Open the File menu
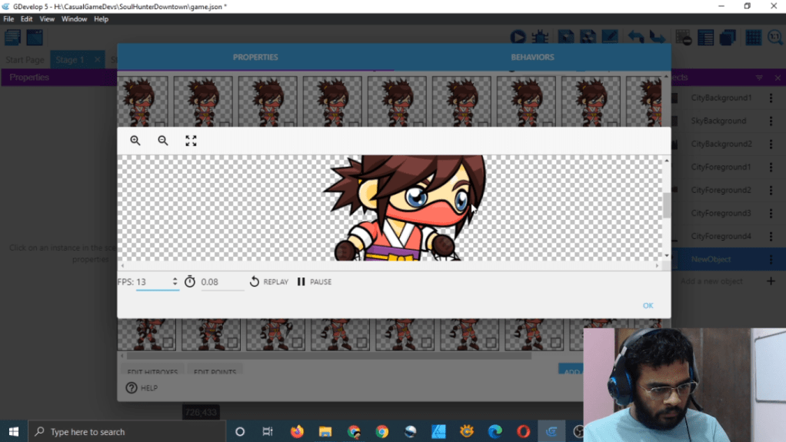 point(8,19)
